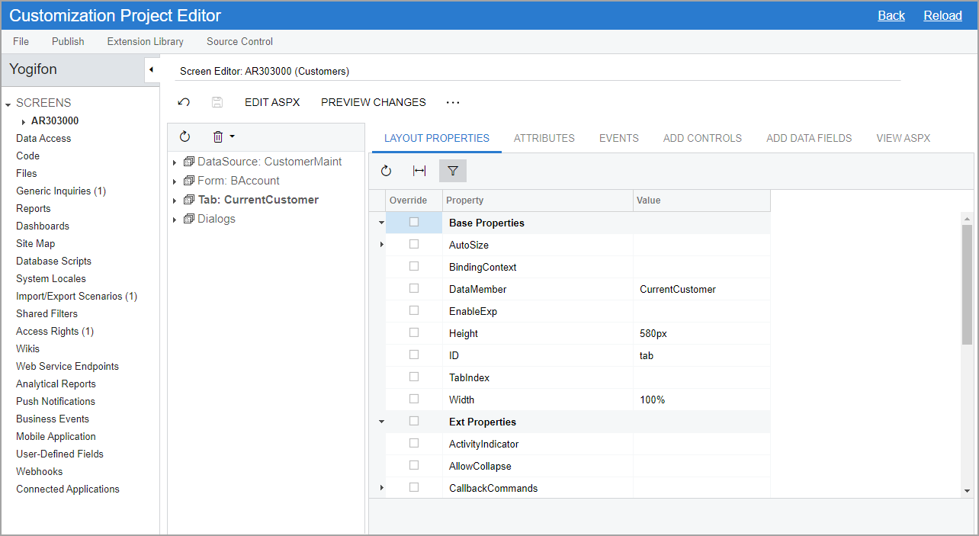Collapse the Base Properties group
The height and width of the screenshot is (536, 979).
point(381,223)
